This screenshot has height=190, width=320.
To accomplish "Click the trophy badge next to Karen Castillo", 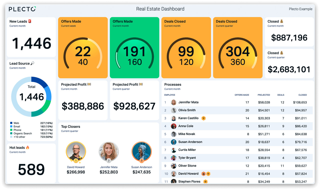I will (x=203, y=118).
